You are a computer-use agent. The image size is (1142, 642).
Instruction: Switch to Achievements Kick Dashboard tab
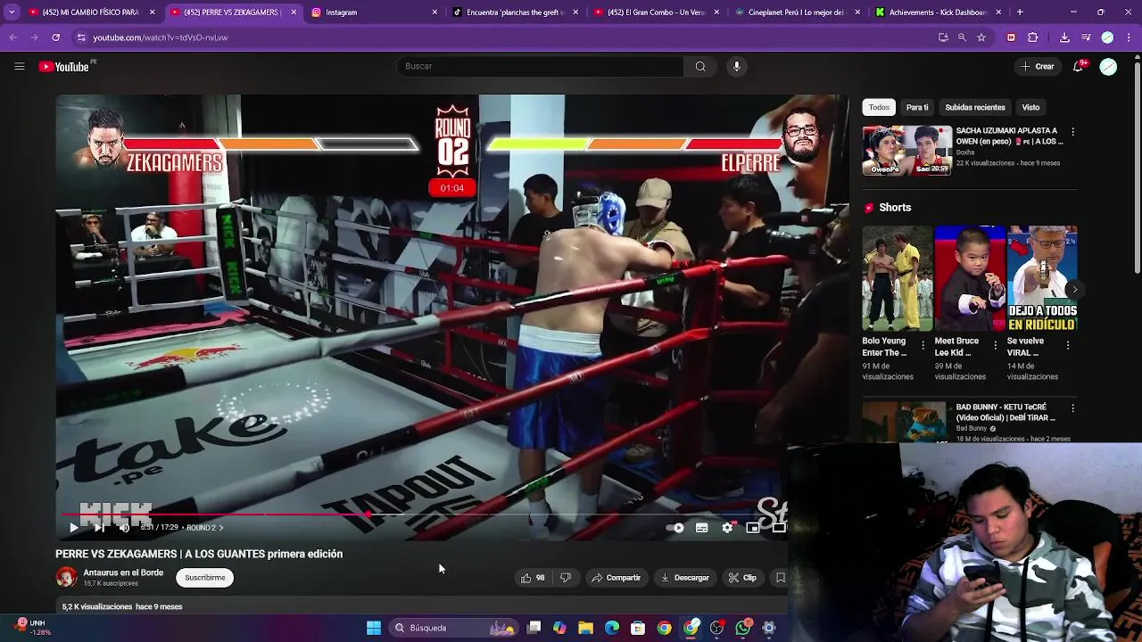click(x=938, y=12)
